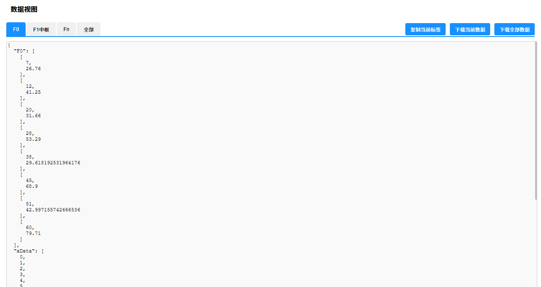The width and height of the screenshot is (541, 287).
Task: Place cursor on the value 41.25
Action: point(33,92)
